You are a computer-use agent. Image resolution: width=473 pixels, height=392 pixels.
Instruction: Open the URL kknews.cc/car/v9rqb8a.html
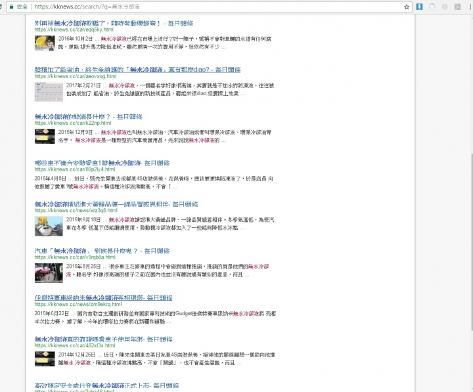click(x=75, y=257)
